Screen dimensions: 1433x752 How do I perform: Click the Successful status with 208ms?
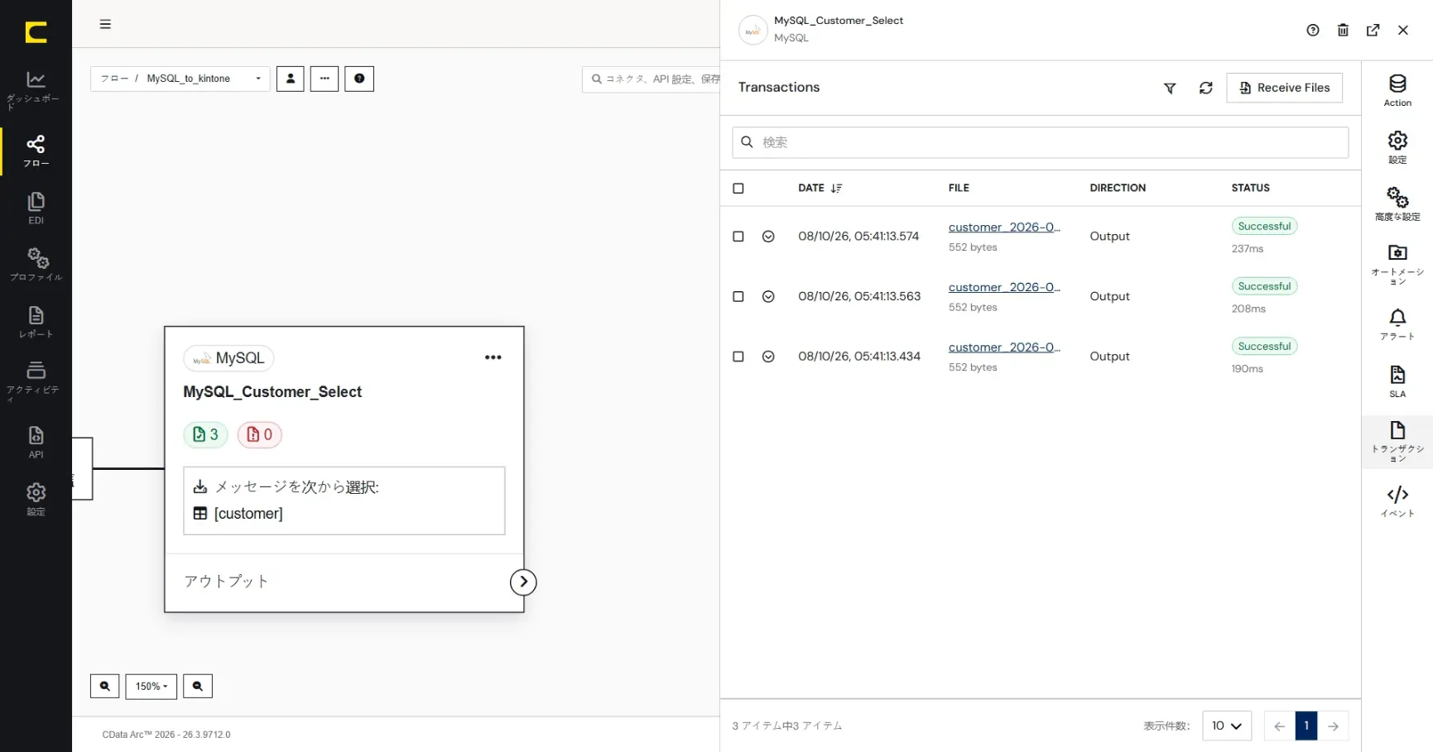(x=1264, y=286)
